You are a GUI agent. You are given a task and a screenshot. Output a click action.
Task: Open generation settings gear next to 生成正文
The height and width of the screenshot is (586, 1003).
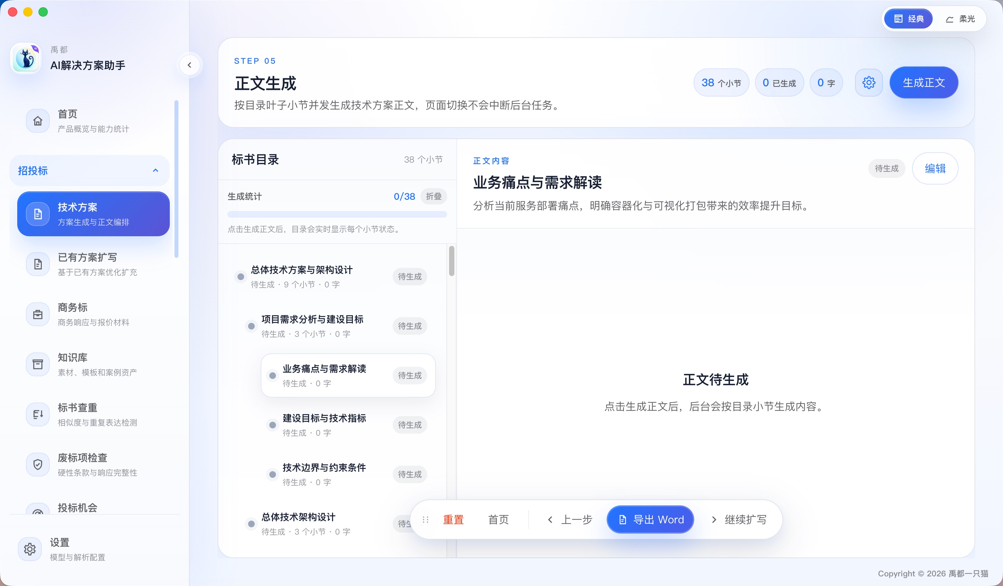[x=869, y=82]
